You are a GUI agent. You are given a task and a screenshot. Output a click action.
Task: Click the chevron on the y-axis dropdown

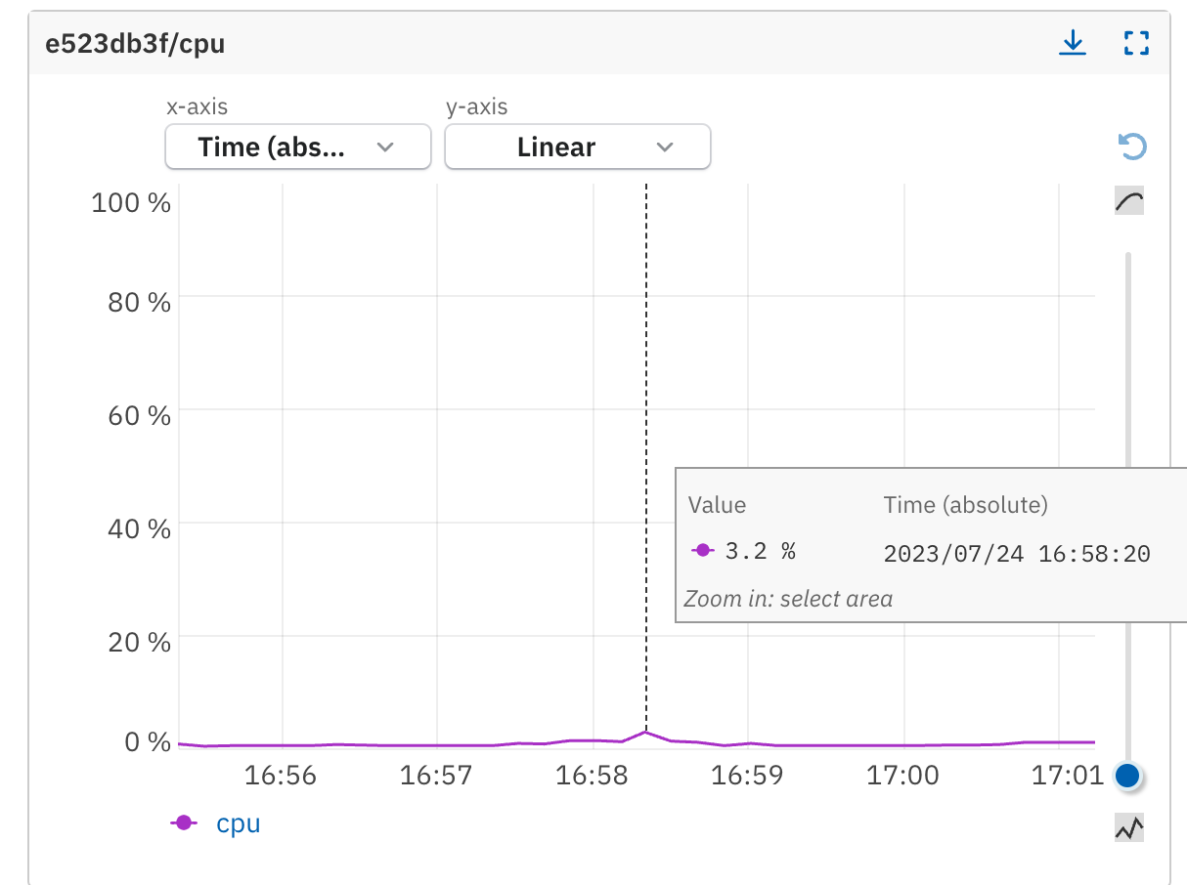coord(665,147)
